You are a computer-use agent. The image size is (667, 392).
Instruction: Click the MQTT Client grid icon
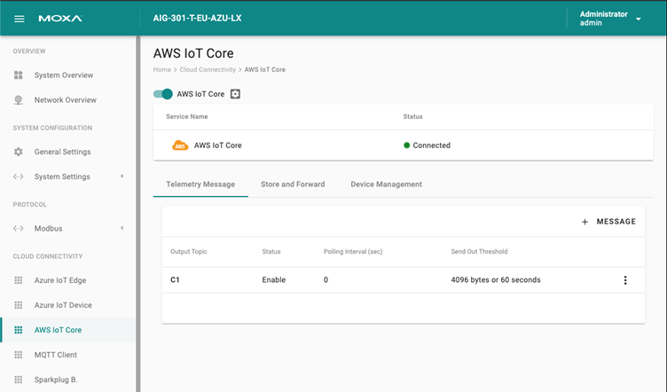[x=19, y=355]
